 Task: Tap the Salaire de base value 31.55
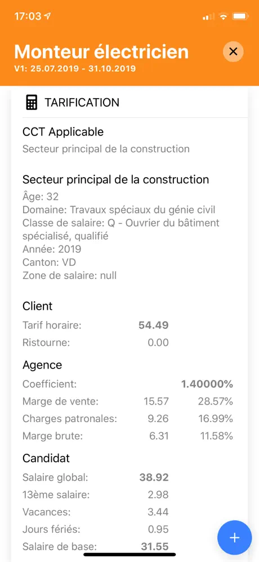[154, 546]
